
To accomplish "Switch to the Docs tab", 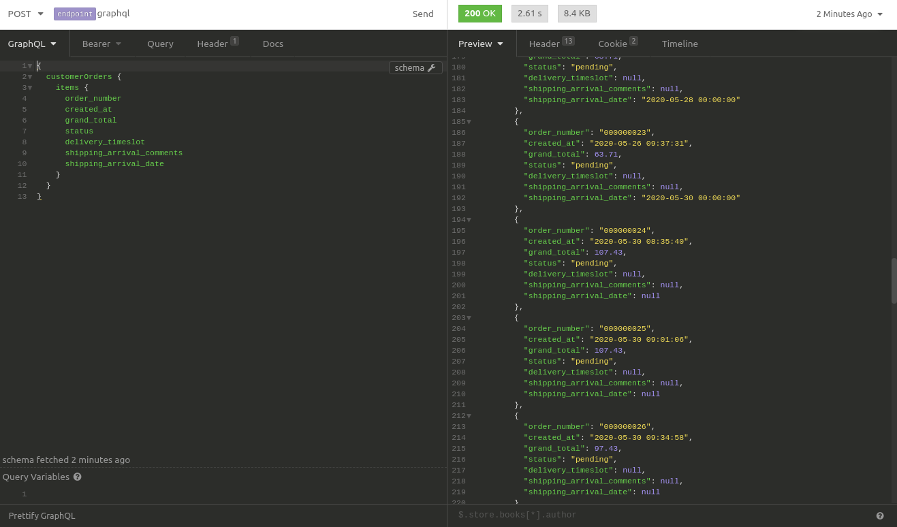I will [x=272, y=44].
